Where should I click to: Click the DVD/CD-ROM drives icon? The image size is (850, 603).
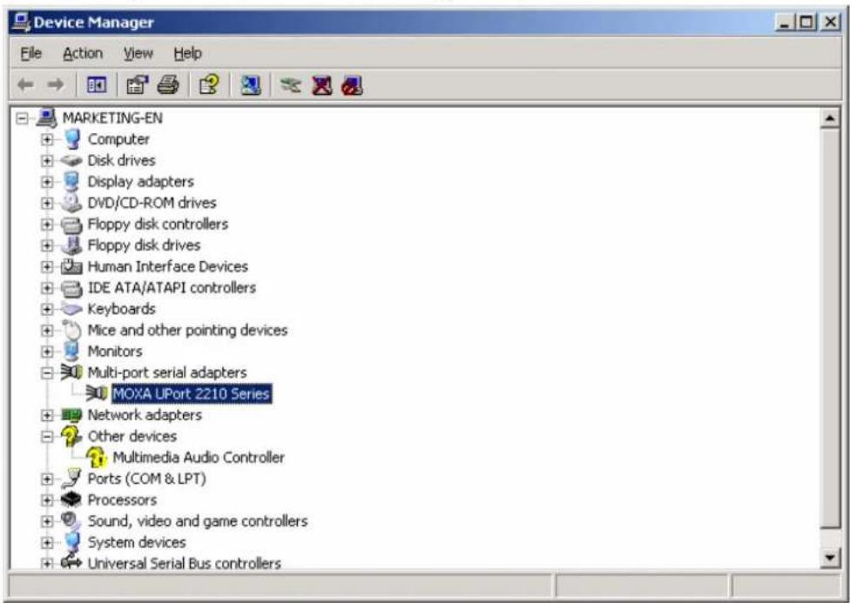click(x=71, y=203)
